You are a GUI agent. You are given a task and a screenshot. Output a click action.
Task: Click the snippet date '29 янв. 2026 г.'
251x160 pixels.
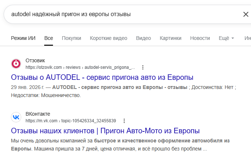pos(27,87)
